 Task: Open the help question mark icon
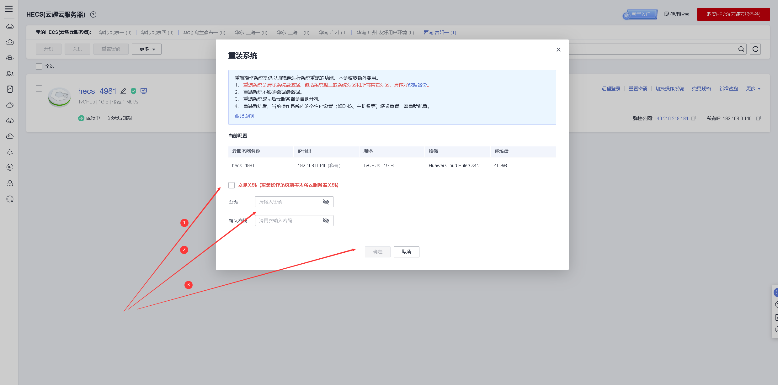(x=93, y=14)
